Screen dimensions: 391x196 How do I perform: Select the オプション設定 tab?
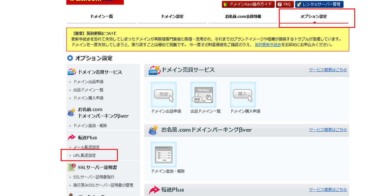click(314, 17)
